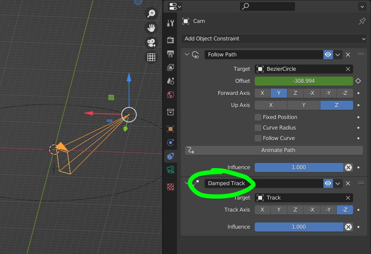Select the Y Forward Axis button

[278, 93]
